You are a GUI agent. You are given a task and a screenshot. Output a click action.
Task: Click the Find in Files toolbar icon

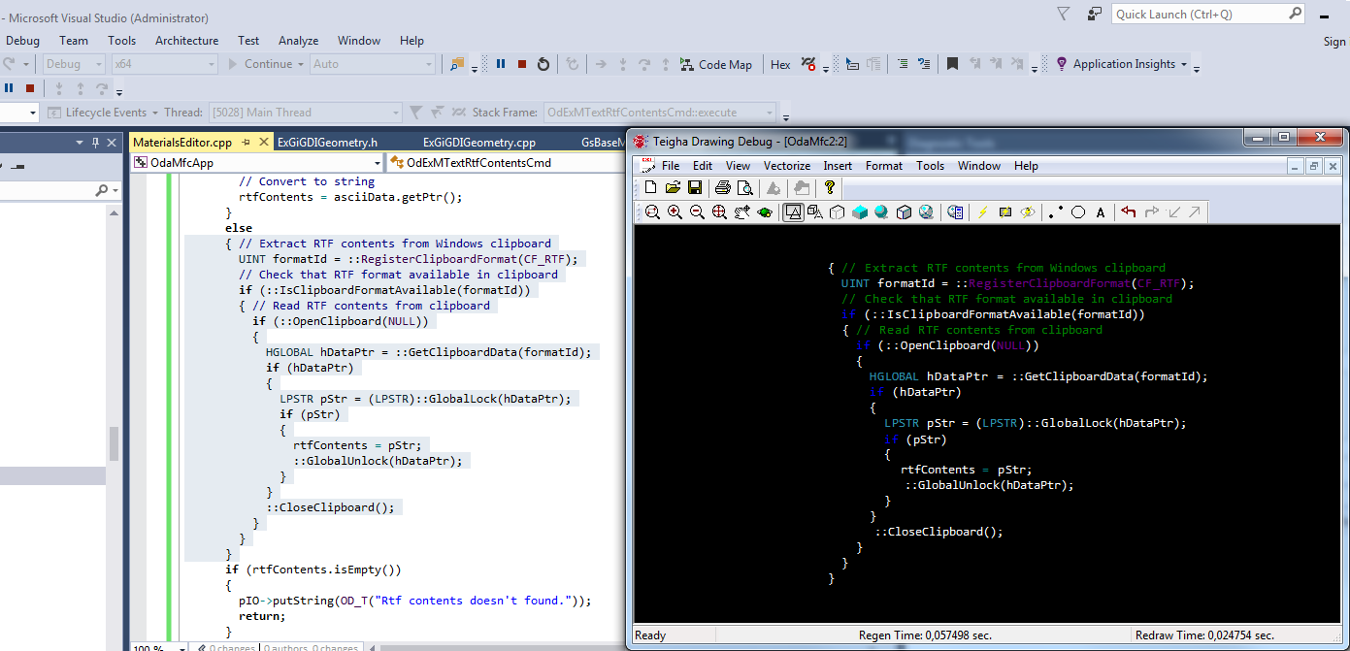coord(457,64)
